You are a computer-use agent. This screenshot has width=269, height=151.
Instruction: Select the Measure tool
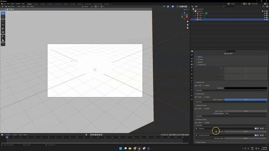(3, 40)
